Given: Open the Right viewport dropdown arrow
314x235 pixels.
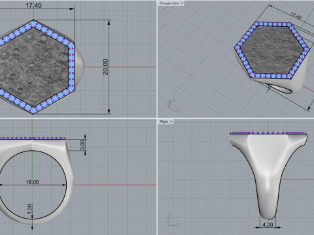Looking at the screenshot, I should [172, 121].
